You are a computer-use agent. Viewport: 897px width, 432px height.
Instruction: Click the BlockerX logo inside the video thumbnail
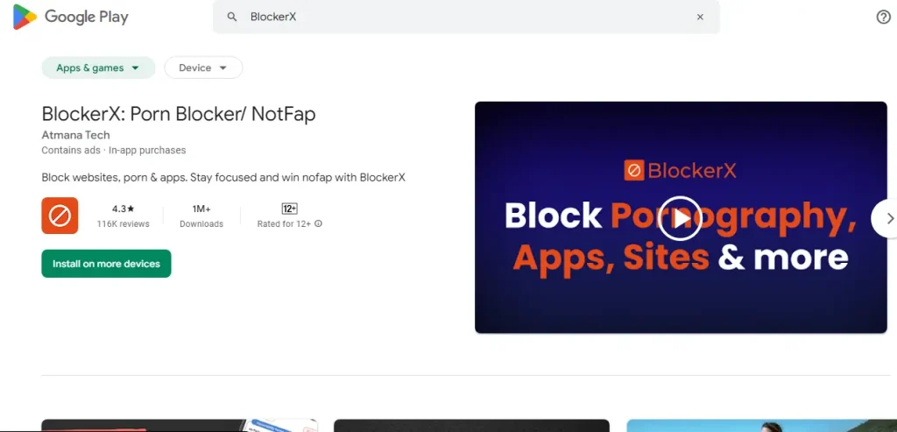point(680,171)
